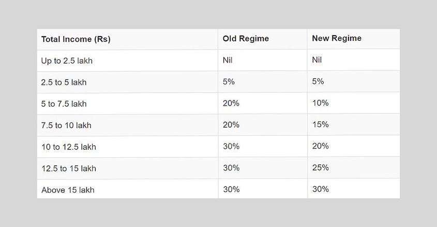Click the 10 to 12.5 lakh row label
This screenshot has width=437, height=227.
coord(69,147)
